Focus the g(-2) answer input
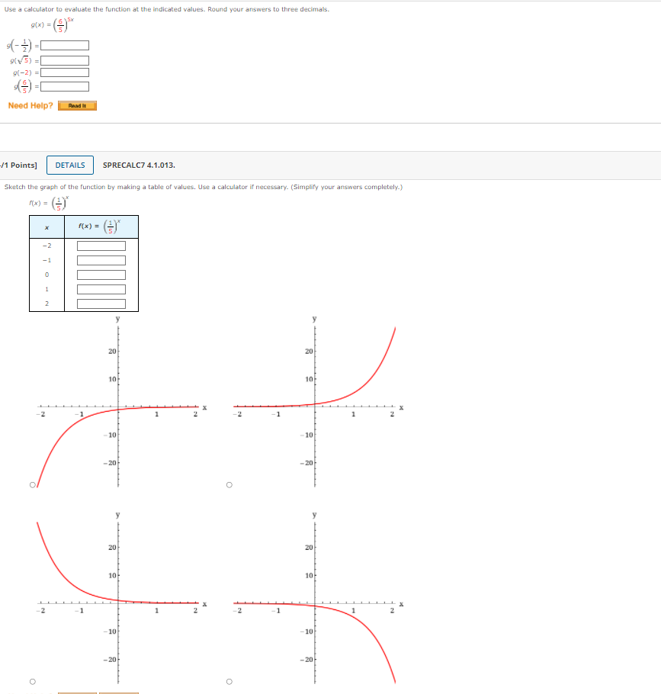This screenshot has height=694, width=661. 65,72
